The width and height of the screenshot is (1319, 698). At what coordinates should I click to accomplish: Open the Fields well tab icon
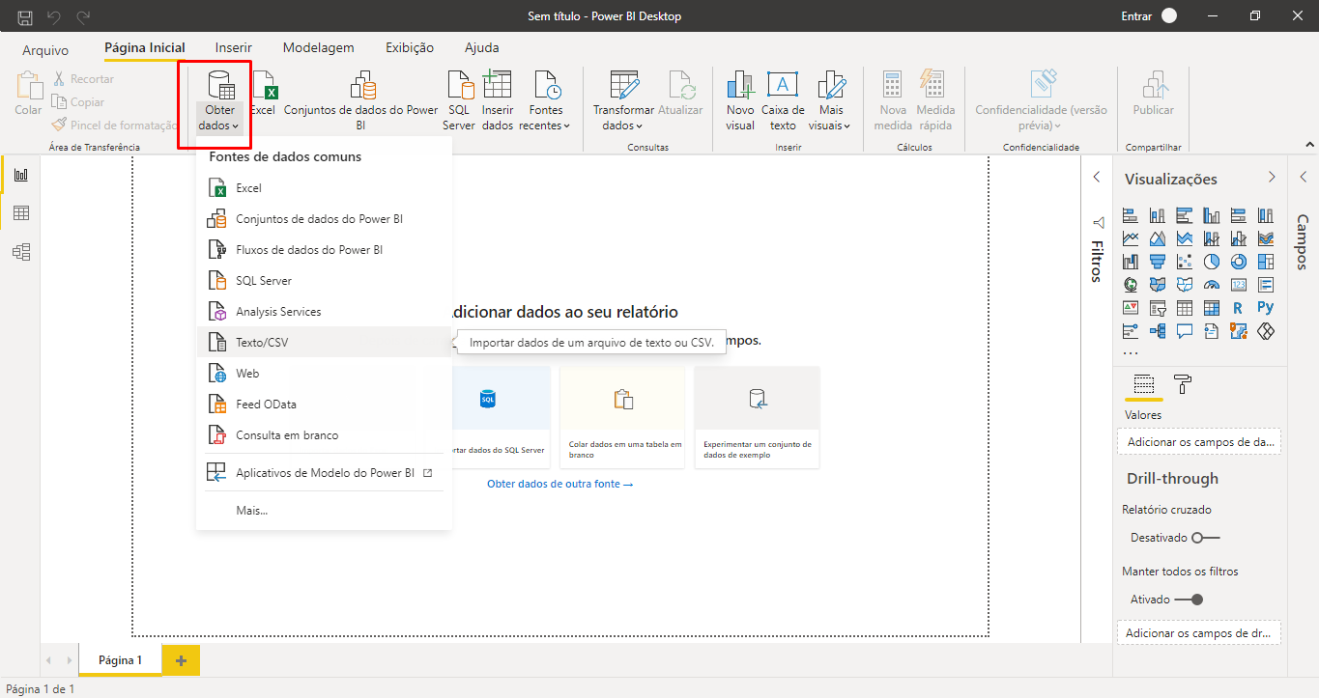tap(1144, 384)
